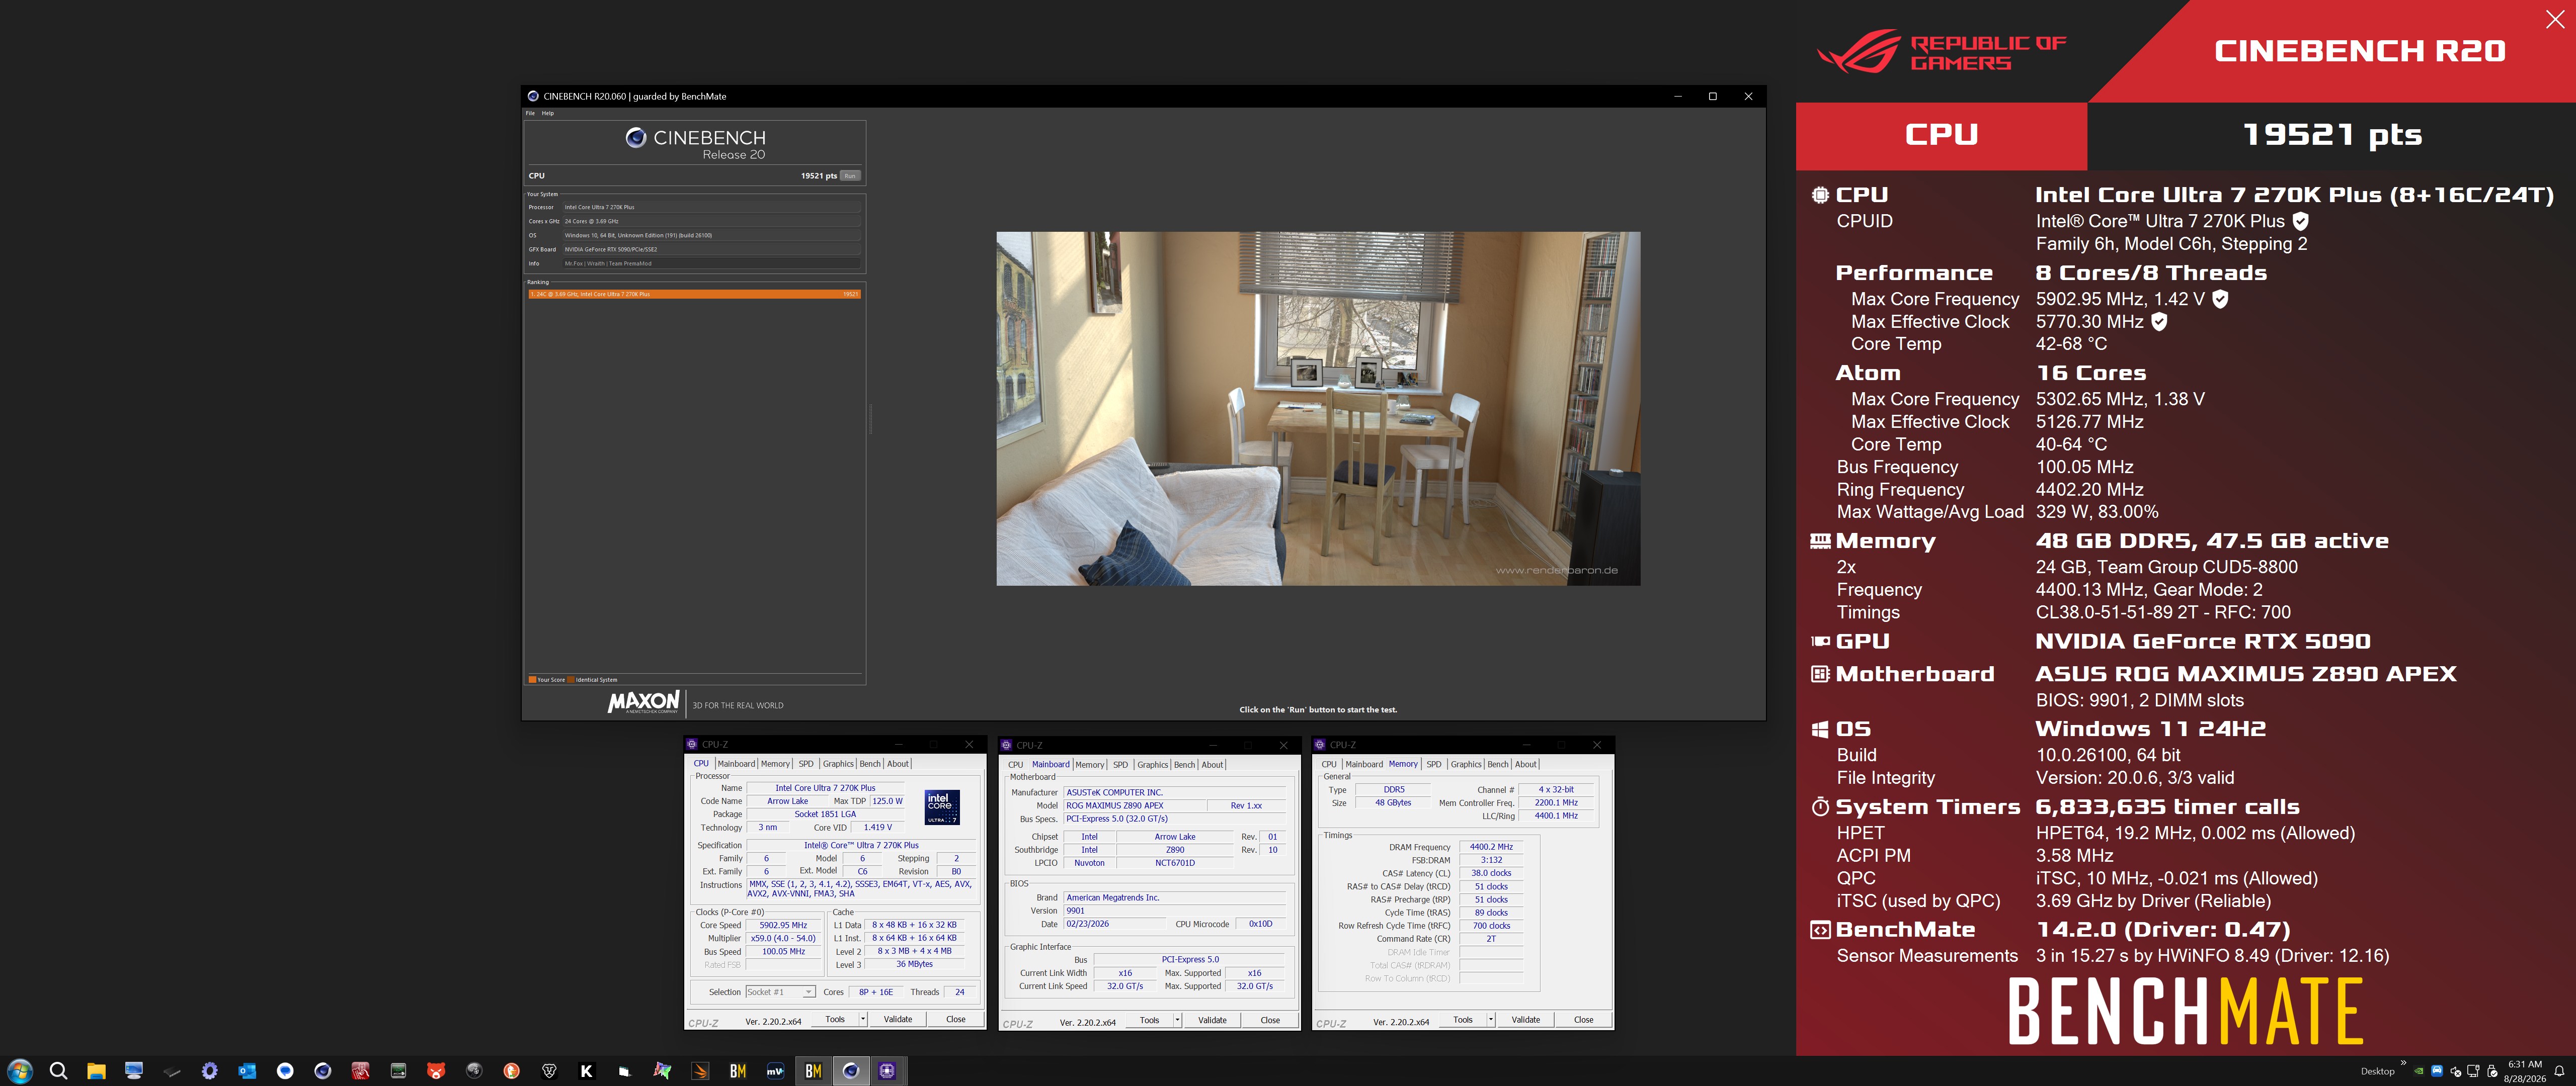Switch to SPD tab in first CPU-Z window
The width and height of the screenshot is (2576, 1086).
pos(806,763)
